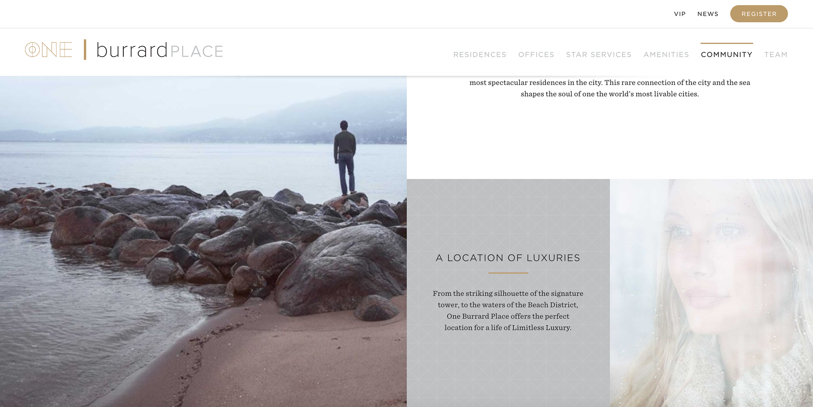Click the 'most spectacular residences' intro text

pos(610,88)
